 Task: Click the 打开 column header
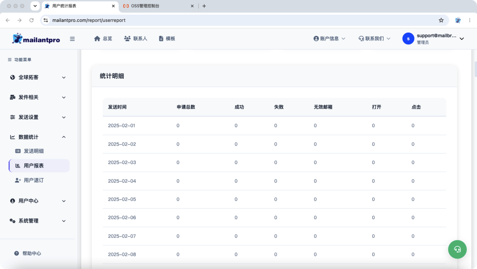(x=376, y=107)
